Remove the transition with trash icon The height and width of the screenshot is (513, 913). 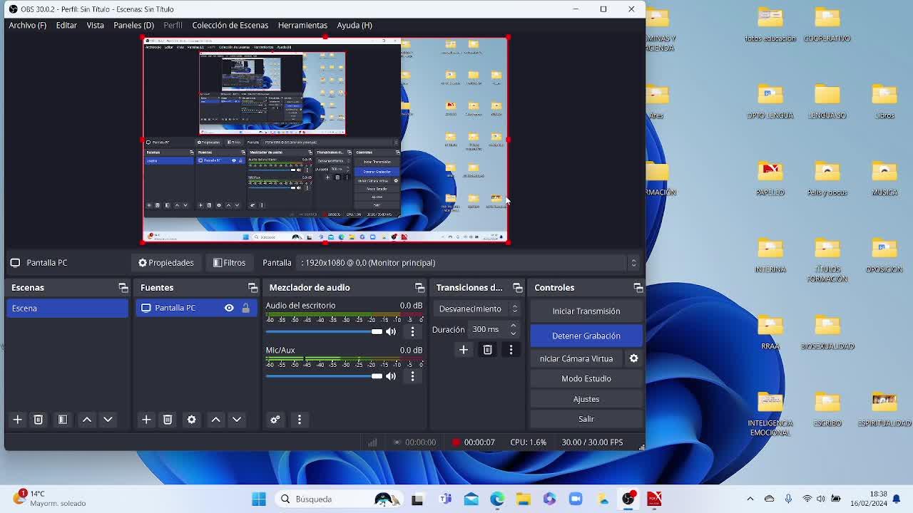coord(487,350)
